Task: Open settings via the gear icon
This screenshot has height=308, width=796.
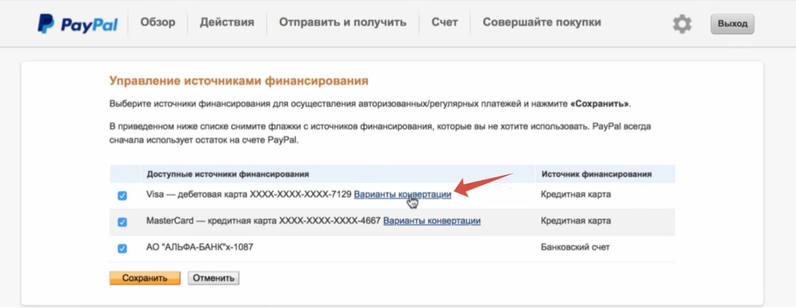Action: 682,24
